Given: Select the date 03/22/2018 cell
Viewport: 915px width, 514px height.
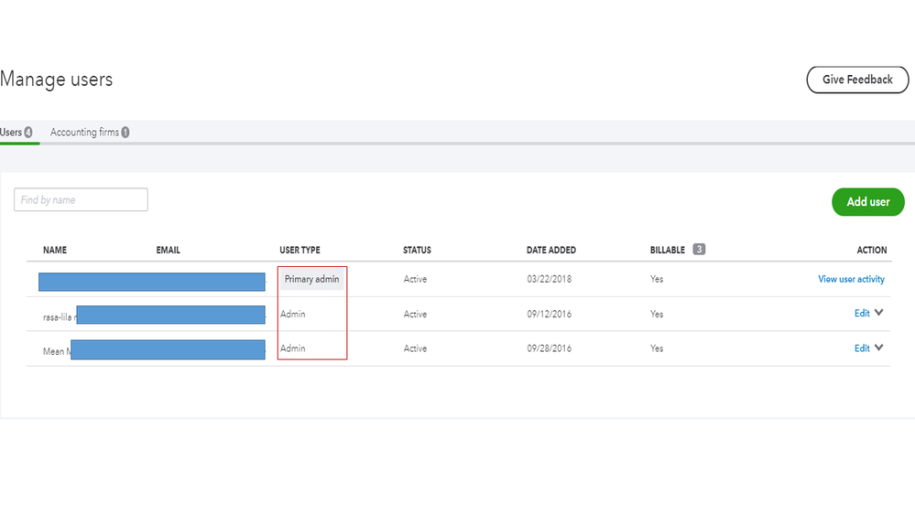Looking at the screenshot, I should (550, 279).
